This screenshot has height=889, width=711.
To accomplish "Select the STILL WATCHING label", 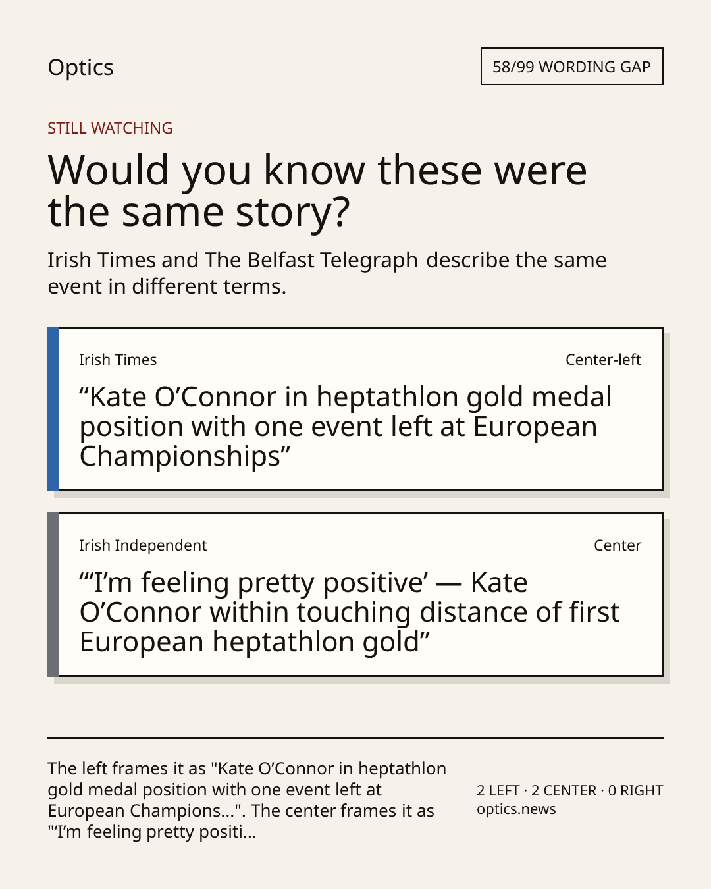I will point(110,128).
